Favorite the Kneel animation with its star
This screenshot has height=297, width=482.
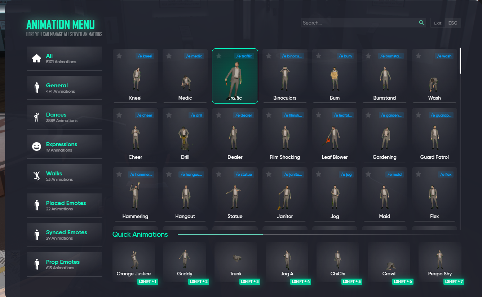click(119, 56)
